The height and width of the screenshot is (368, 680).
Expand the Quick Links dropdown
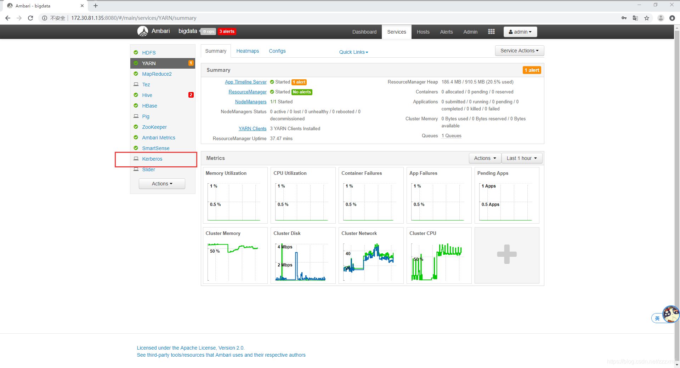[x=353, y=52]
